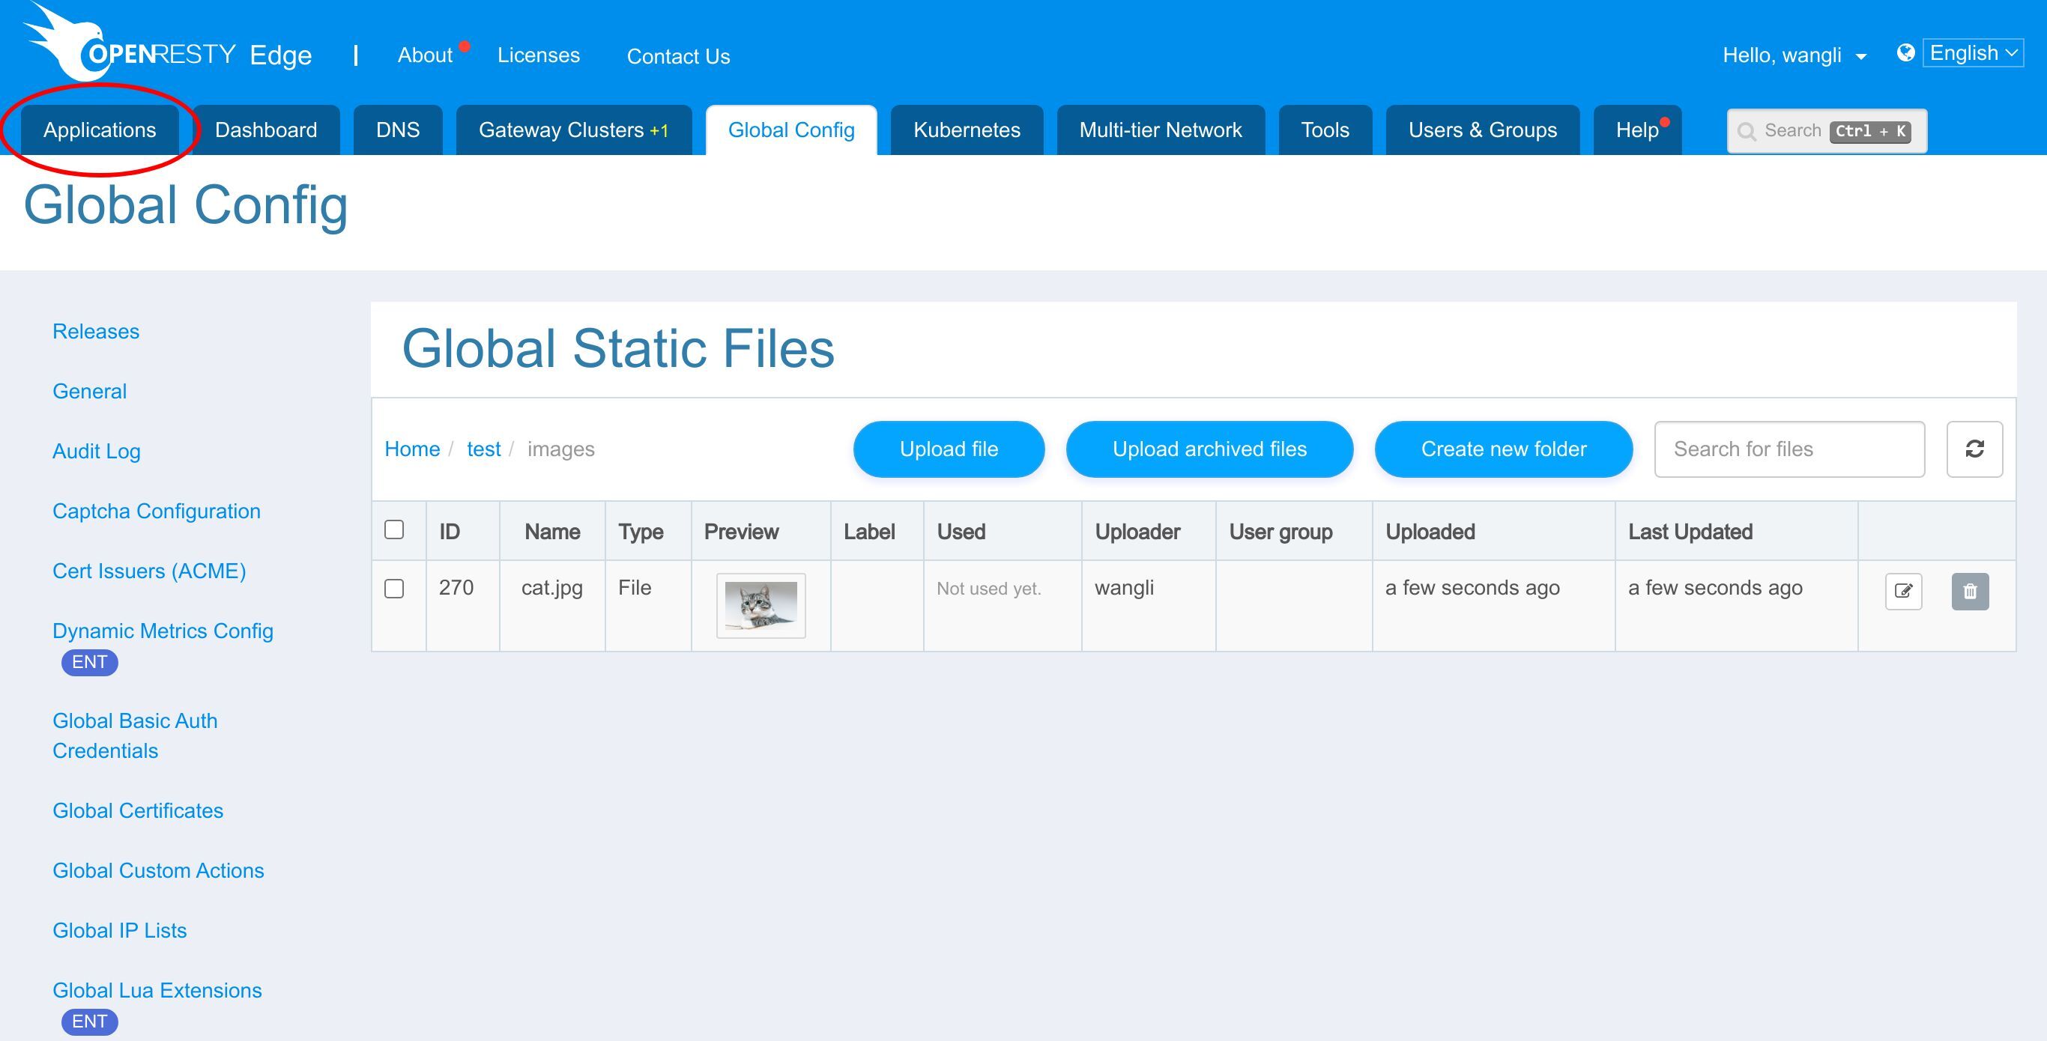This screenshot has width=2047, height=1041.
Task: Open Global IP Lists in the sidebar
Action: (x=120, y=931)
